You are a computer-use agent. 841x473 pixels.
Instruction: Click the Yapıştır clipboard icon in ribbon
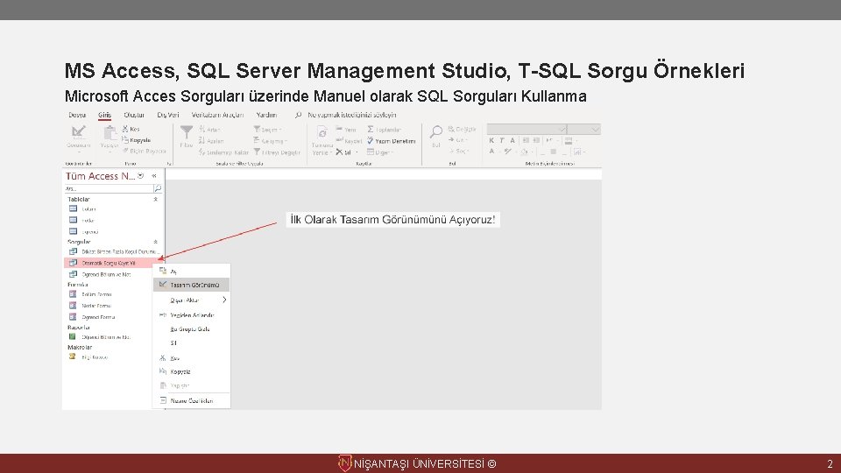tap(110, 132)
